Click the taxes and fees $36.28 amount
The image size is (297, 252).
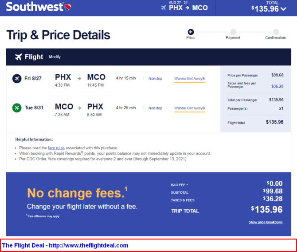point(277,86)
